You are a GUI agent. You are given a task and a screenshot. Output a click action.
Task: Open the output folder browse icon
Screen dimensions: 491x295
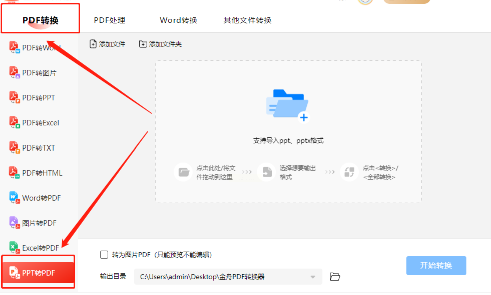335,277
